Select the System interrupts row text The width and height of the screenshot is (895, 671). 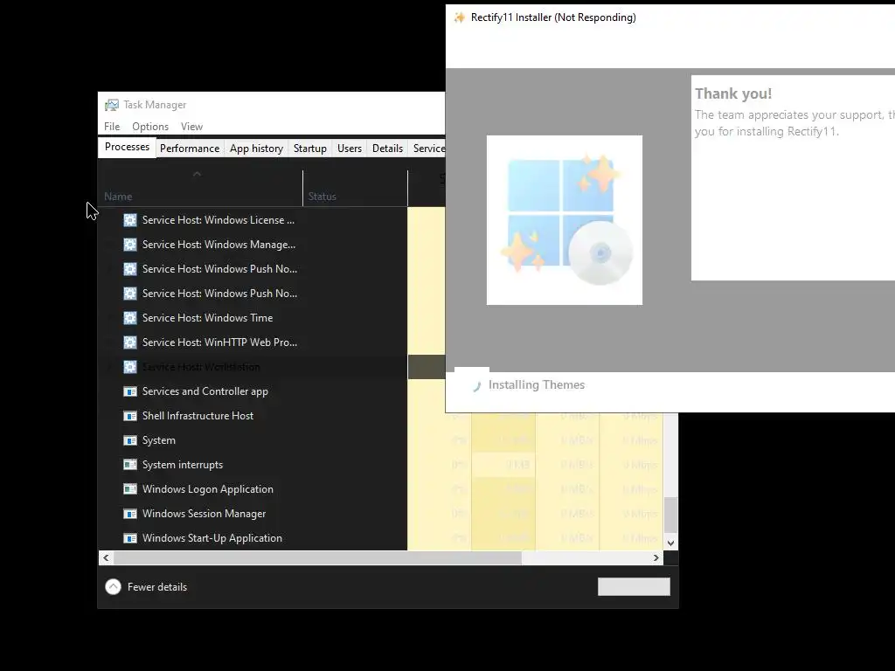(x=183, y=465)
